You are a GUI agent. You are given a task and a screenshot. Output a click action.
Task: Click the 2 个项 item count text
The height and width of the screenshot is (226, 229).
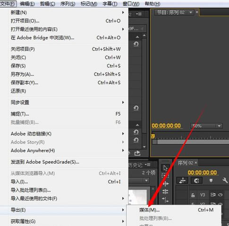[x=149, y=172]
